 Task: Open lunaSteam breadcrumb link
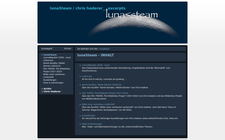pos(104,49)
